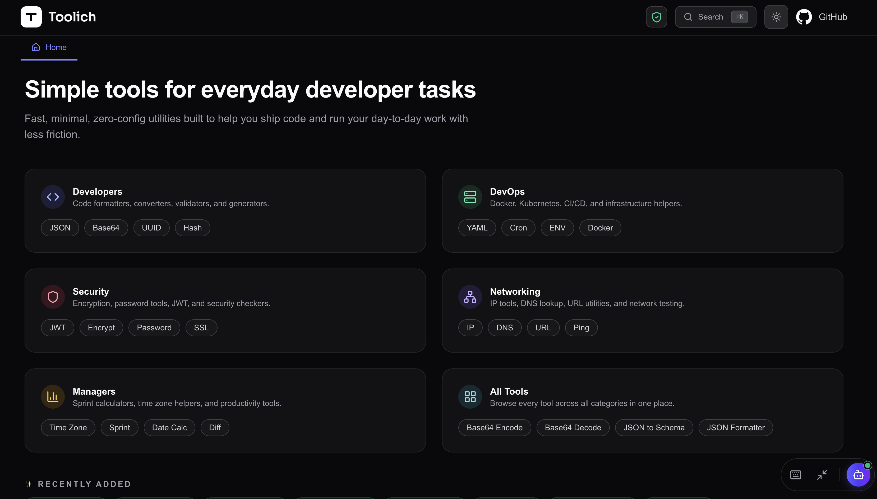Choose the SSL chip
This screenshot has height=499, width=877.
(x=201, y=328)
